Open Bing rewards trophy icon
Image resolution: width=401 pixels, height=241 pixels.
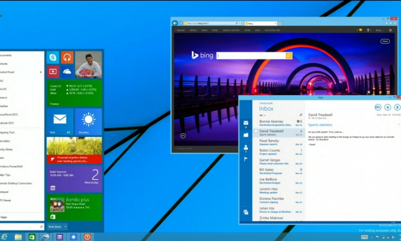point(368,30)
